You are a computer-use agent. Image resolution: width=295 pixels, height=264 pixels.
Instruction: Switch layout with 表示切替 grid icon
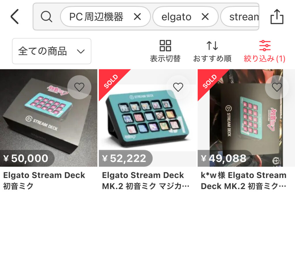coord(165,46)
